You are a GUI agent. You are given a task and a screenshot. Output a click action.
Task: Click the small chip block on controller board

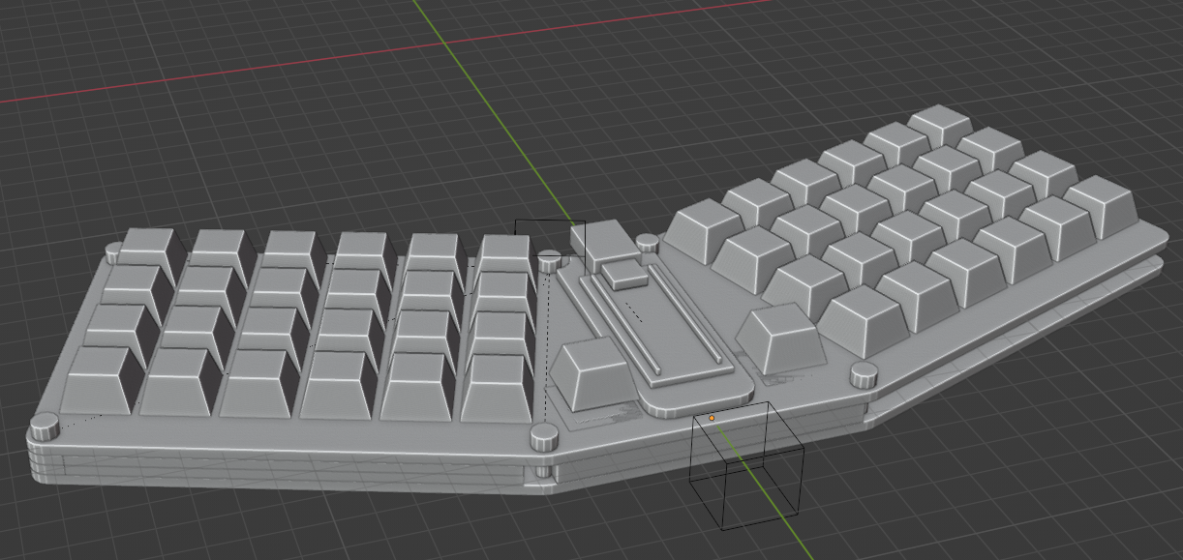624,274
